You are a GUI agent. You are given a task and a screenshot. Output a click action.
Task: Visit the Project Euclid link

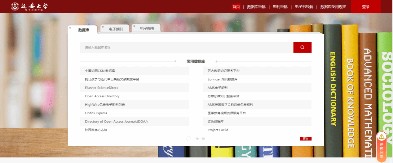218,130
